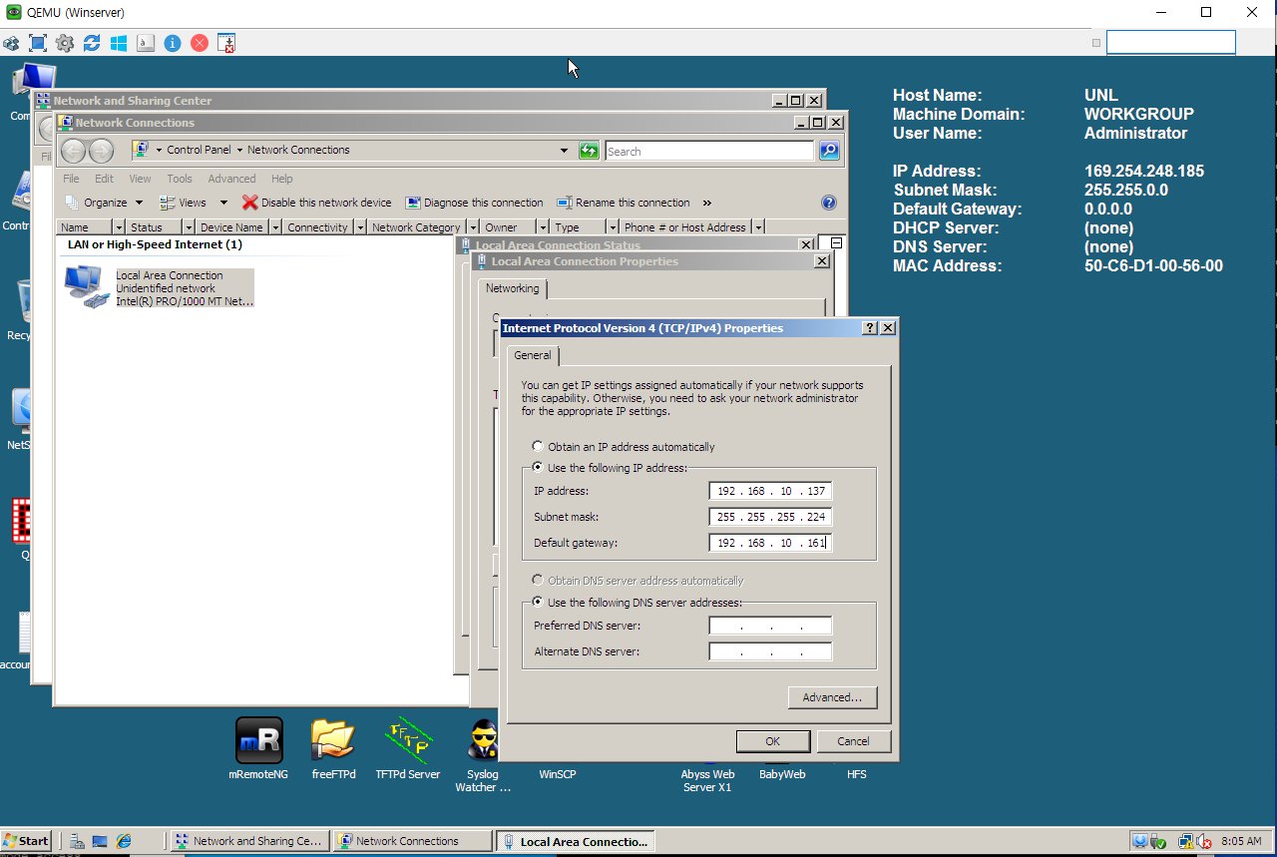Open Organize dropdown menu
This screenshot has height=857, width=1277.
tap(105, 203)
